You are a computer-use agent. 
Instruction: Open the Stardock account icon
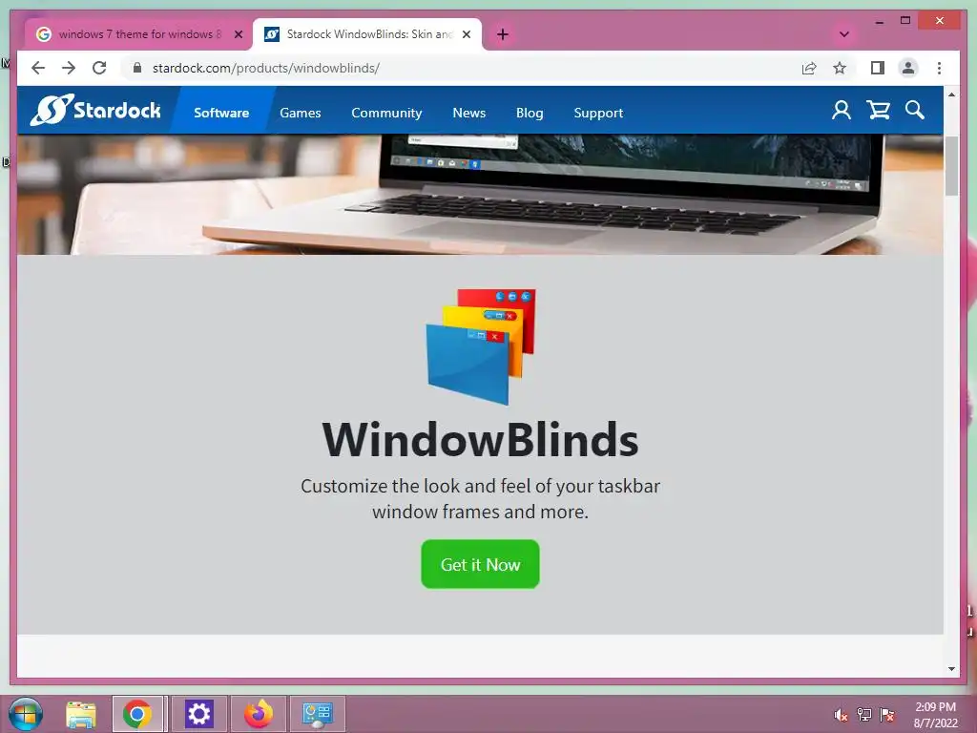(x=842, y=111)
